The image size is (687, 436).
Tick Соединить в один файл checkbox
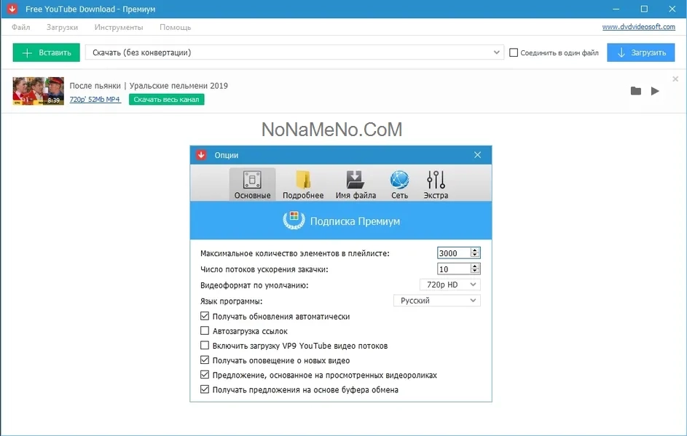[514, 52]
